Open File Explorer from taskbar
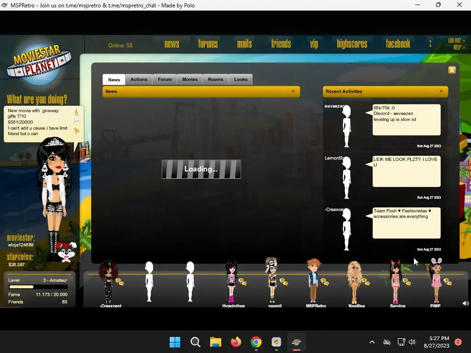This screenshot has width=471, height=353. coord(215,342)
